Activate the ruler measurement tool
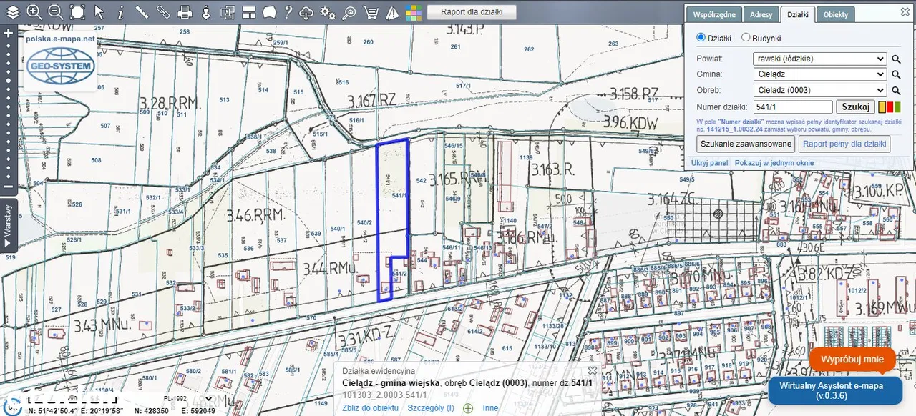916x416 pixels. click(x=142, y=12)
